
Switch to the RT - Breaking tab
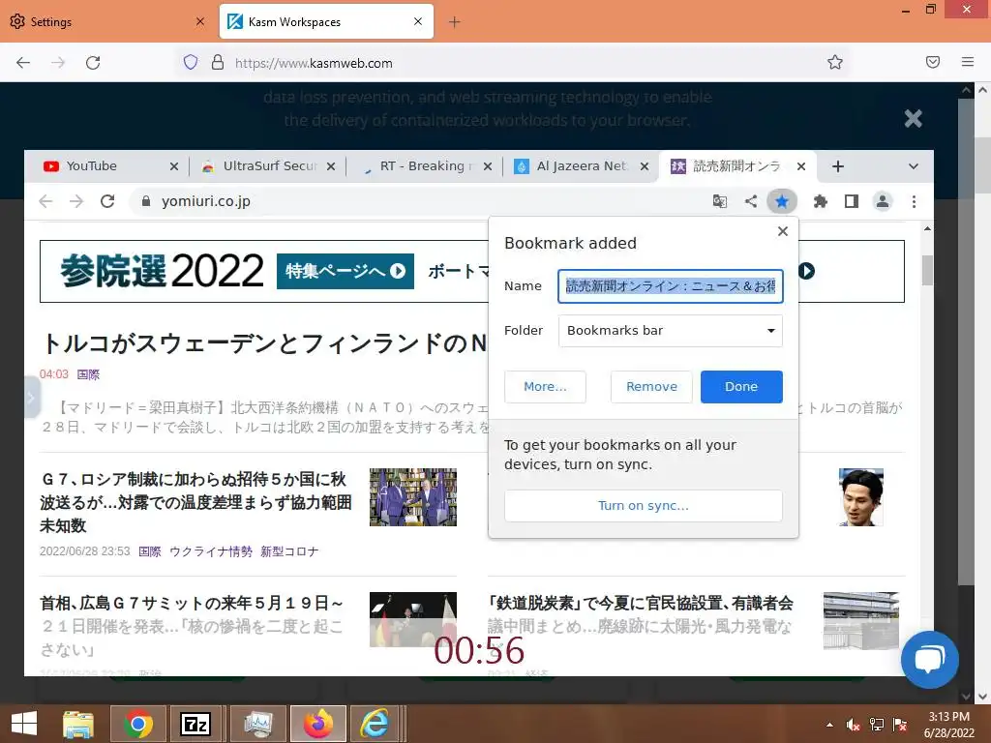point(422,166)
